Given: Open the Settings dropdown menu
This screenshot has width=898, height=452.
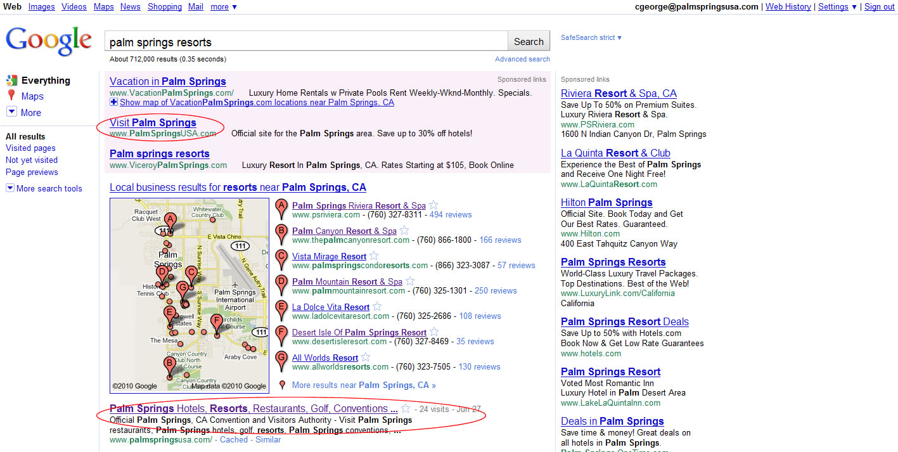Looking at the screenshot, I should pyautogui.click(x=837, y=6).
